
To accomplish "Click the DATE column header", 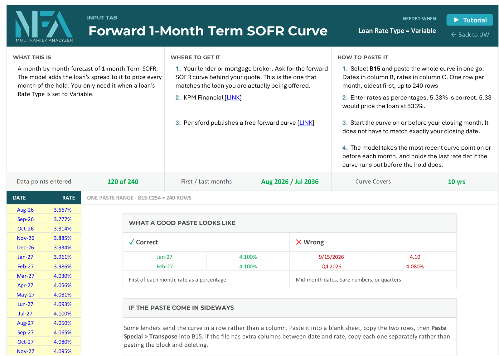I will pos(19,198).
